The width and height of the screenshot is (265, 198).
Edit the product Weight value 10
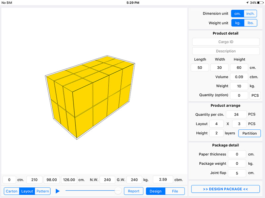(x=239, y=86)
